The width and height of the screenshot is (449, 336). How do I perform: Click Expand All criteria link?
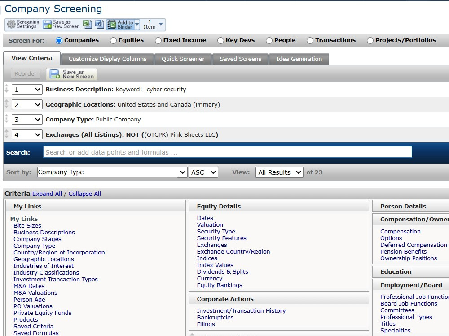click(47, 194)
